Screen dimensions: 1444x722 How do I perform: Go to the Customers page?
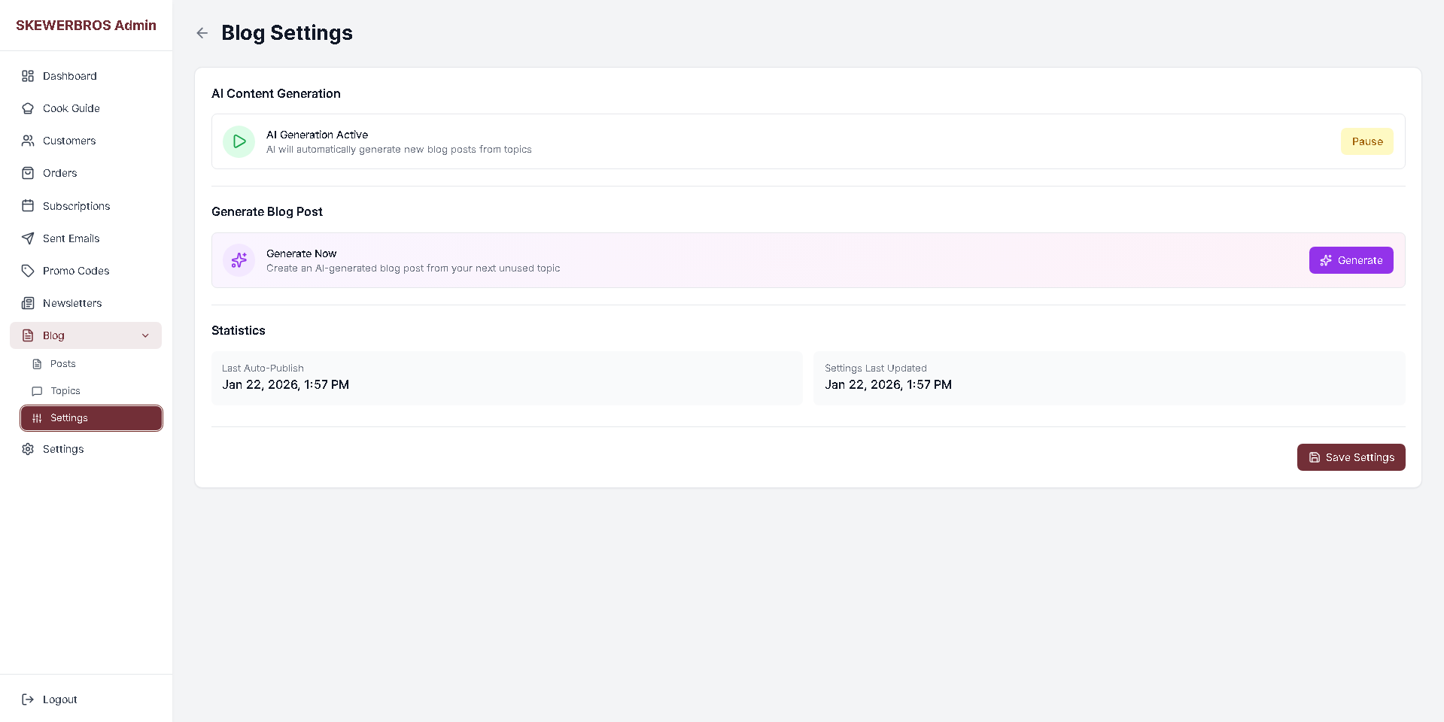coord(68,141)
